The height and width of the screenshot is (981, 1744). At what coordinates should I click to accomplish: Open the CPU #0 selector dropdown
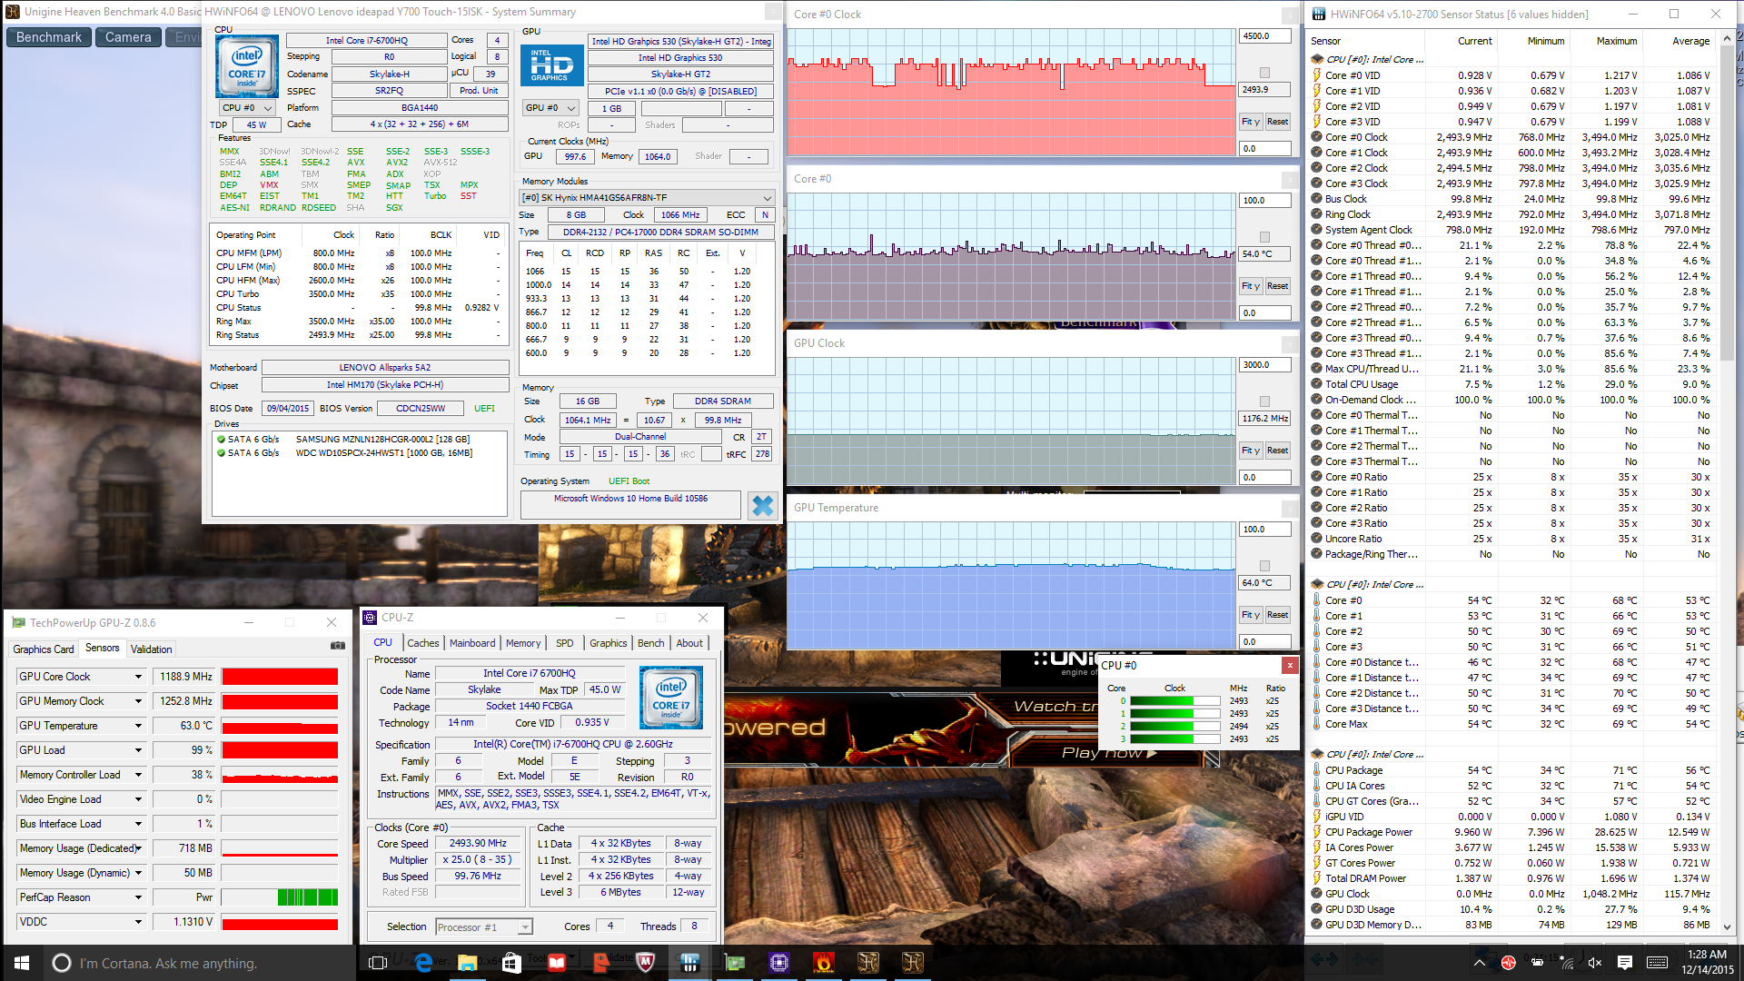coord(247,108)
